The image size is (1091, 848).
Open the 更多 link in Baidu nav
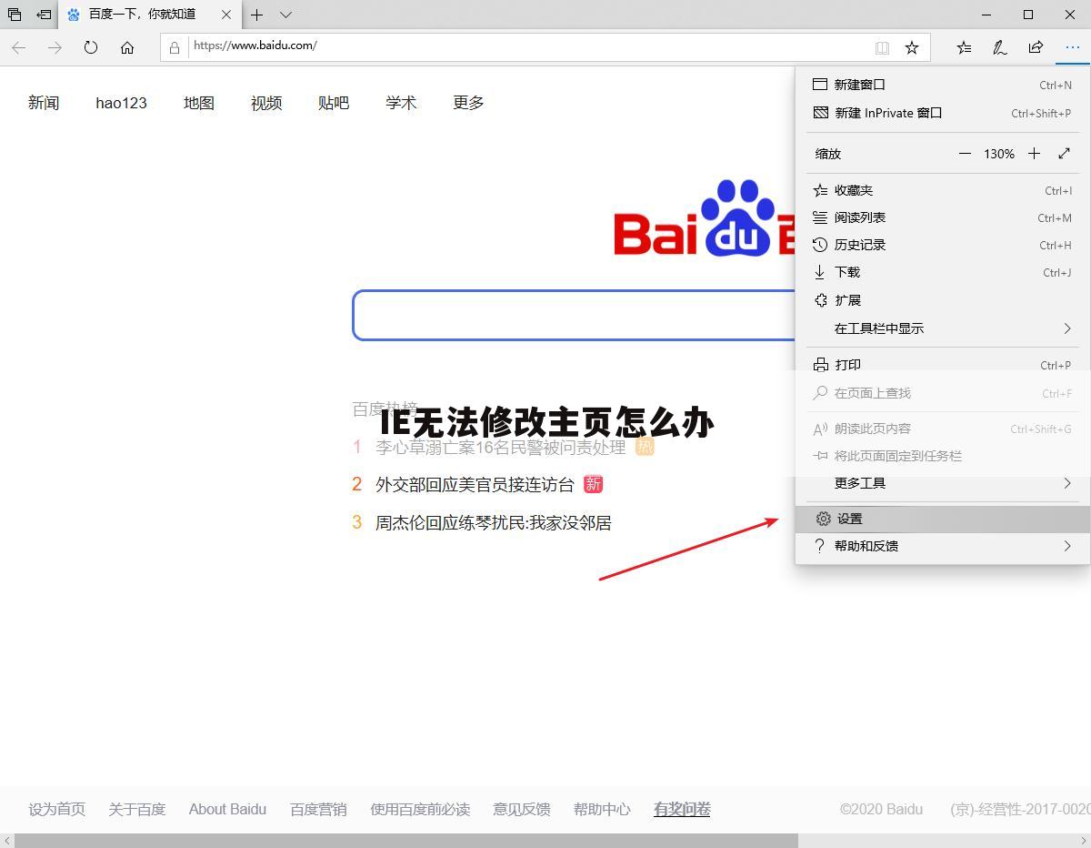click(468, 103)
